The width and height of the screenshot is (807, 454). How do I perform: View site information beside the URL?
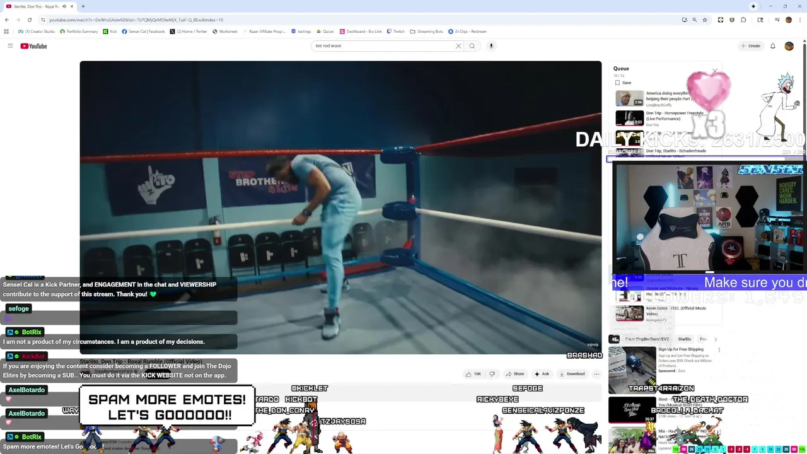point(43,20)
